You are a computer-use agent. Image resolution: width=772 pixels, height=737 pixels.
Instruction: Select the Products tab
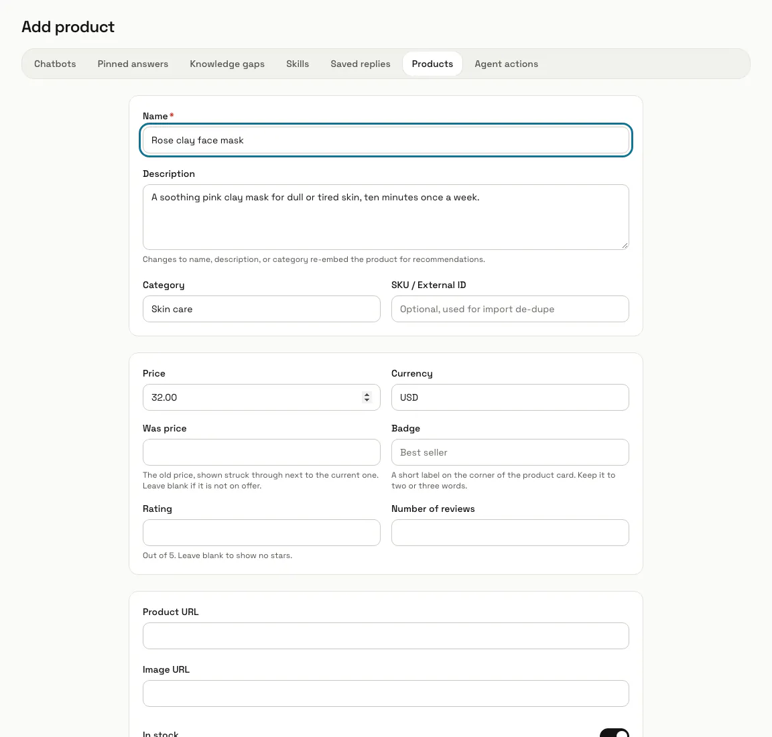(x=432, y=64)
